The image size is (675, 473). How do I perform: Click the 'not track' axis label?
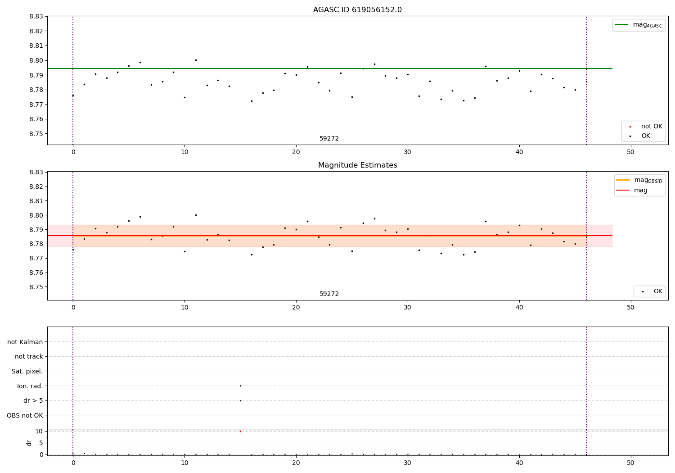pyautogui.click(x=29, y=356)
